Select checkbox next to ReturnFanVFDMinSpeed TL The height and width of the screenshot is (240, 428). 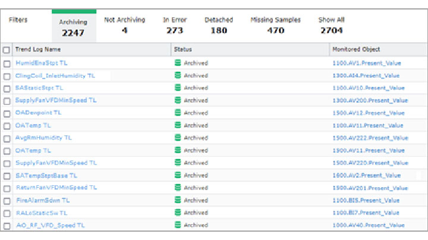pyautogui.click(x=7, y=188)
